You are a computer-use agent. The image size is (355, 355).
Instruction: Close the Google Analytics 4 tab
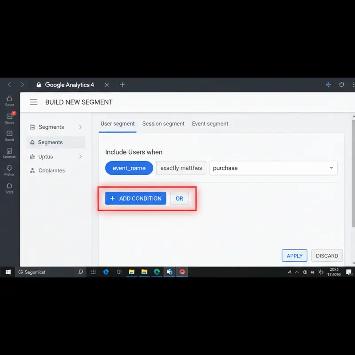106,85
